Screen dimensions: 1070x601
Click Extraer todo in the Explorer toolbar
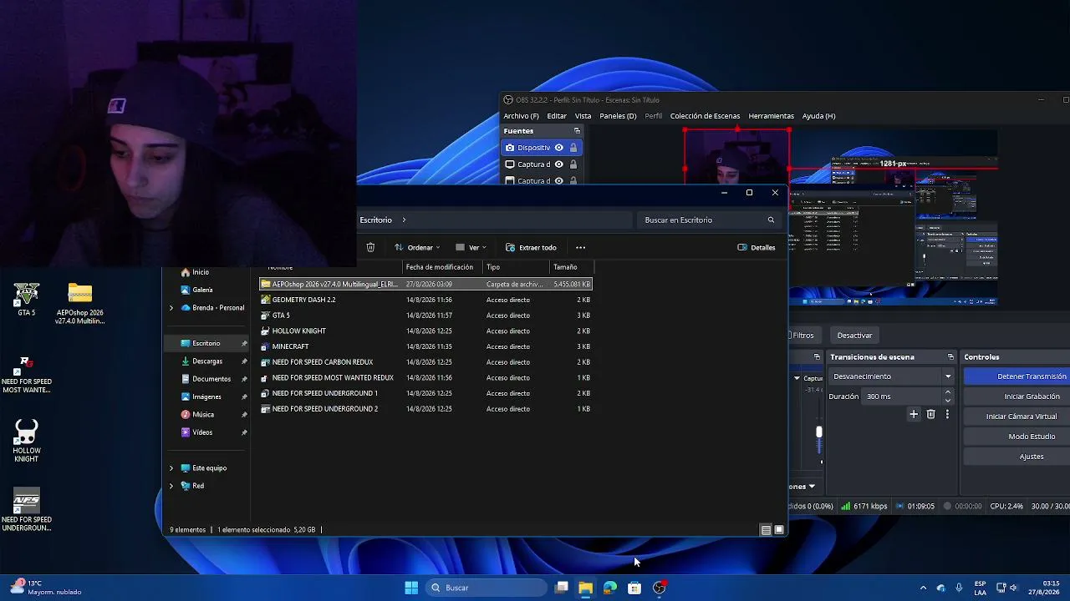(x=531, y=248)
